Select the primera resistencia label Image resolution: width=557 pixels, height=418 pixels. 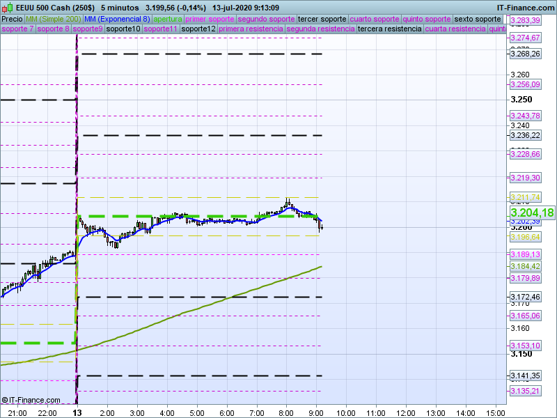tap(251, 29)
